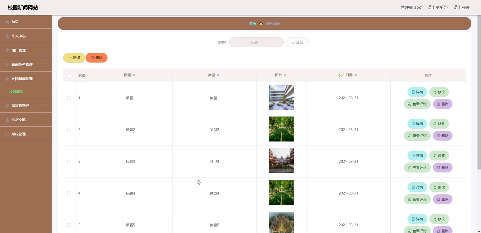481x233 pixels.
Task: Select the header checkbox for all rows
Action: point(70,75)
